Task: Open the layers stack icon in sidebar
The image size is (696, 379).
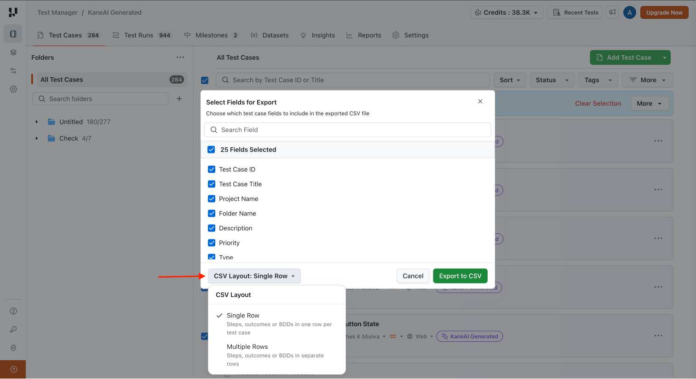Action: (x=13, y=52)
